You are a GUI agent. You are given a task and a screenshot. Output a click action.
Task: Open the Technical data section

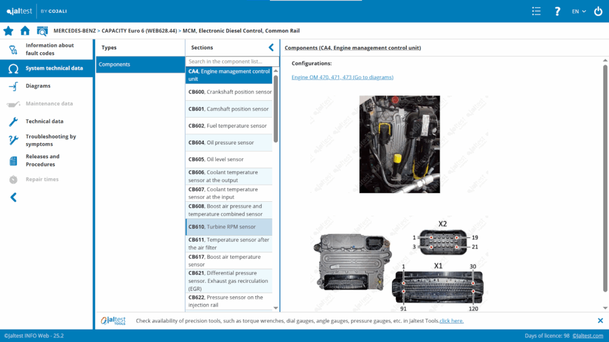44,122
